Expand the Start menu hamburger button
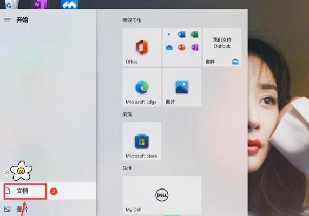 click(7, 19)
